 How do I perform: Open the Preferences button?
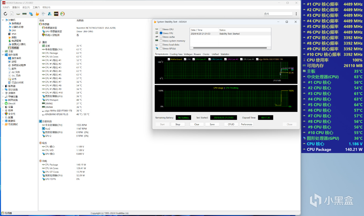(x=246, y=124)
